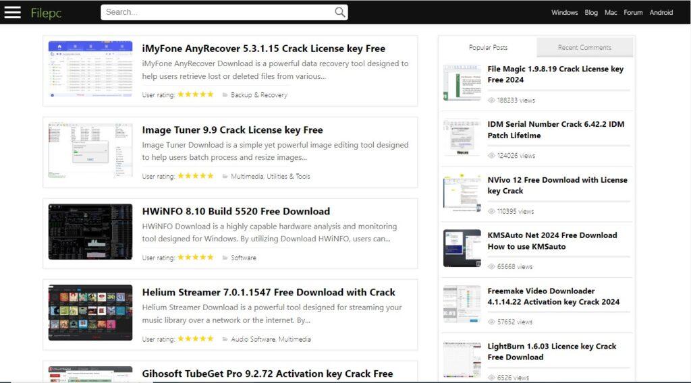691x383 pixels.
Task: Click the Helium Streamer star rating
Action: tap(196, 339)
